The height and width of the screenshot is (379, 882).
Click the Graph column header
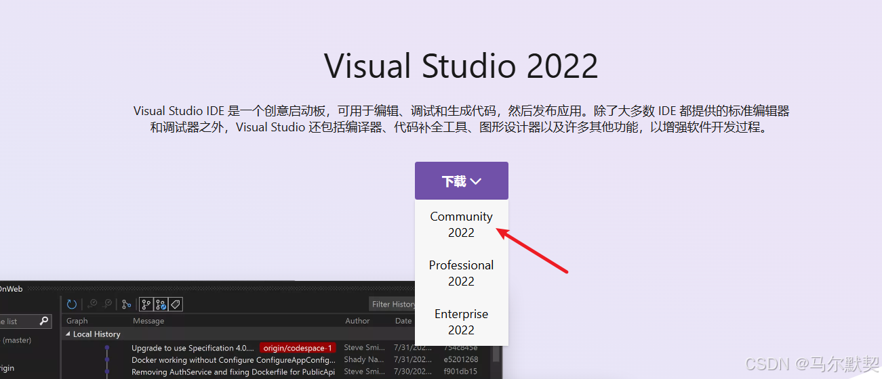[77, 321]
